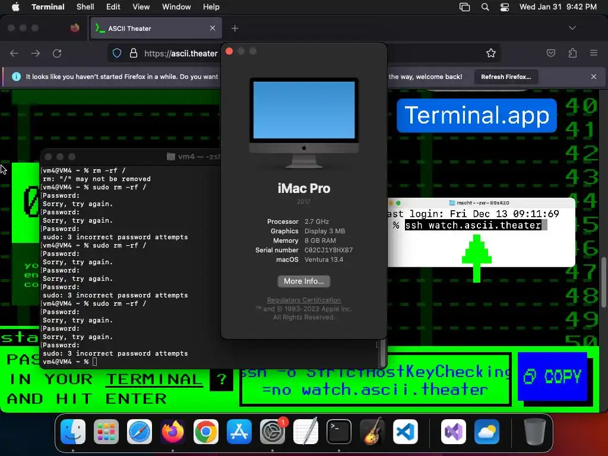
Task: Click the 'ssh watch.ascii.theater' highlighted text
Action: [x=473, y=225]
